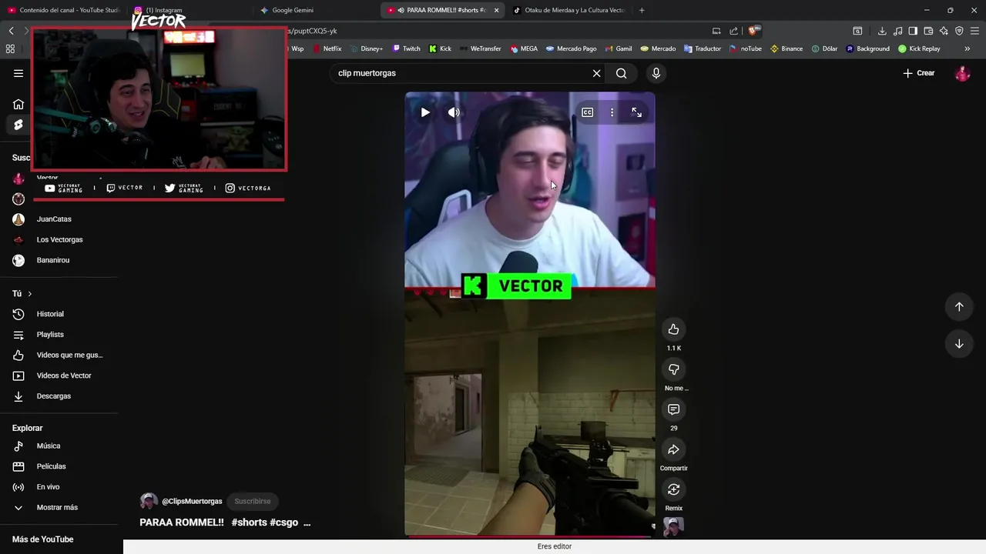
Task: Toggle closed captions on the Short
Action: pyautogui.click(x=587, y=112)
